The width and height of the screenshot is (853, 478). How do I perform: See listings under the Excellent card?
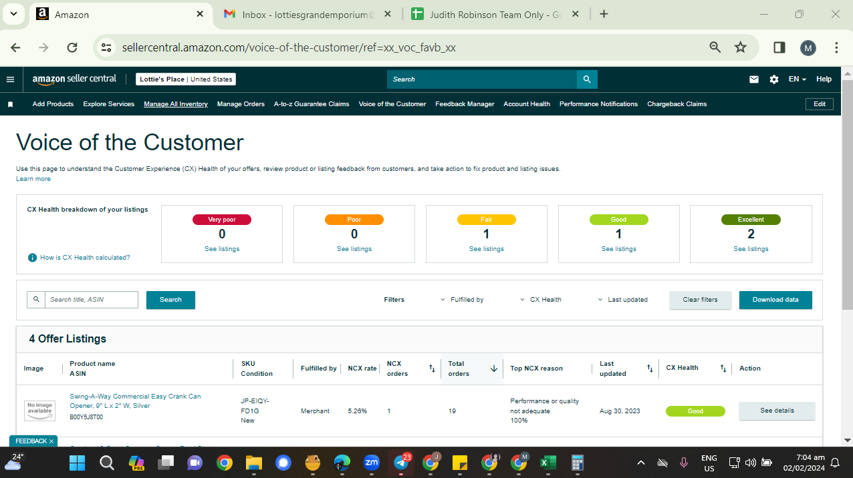click(x=751, y=249)
